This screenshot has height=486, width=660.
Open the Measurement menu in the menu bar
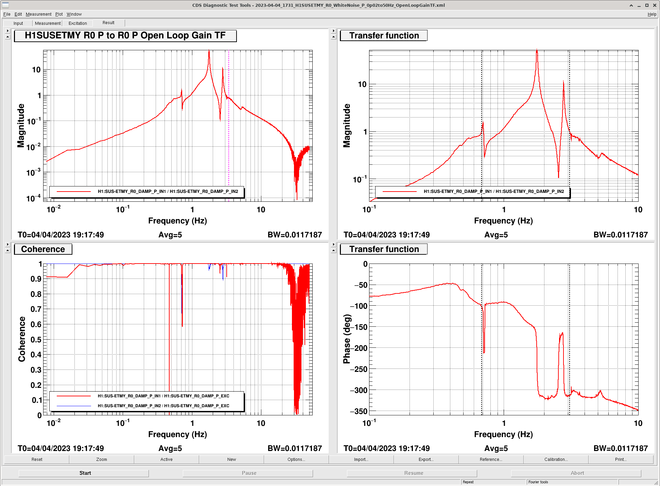pyautogui.click(x=38, y=14)
